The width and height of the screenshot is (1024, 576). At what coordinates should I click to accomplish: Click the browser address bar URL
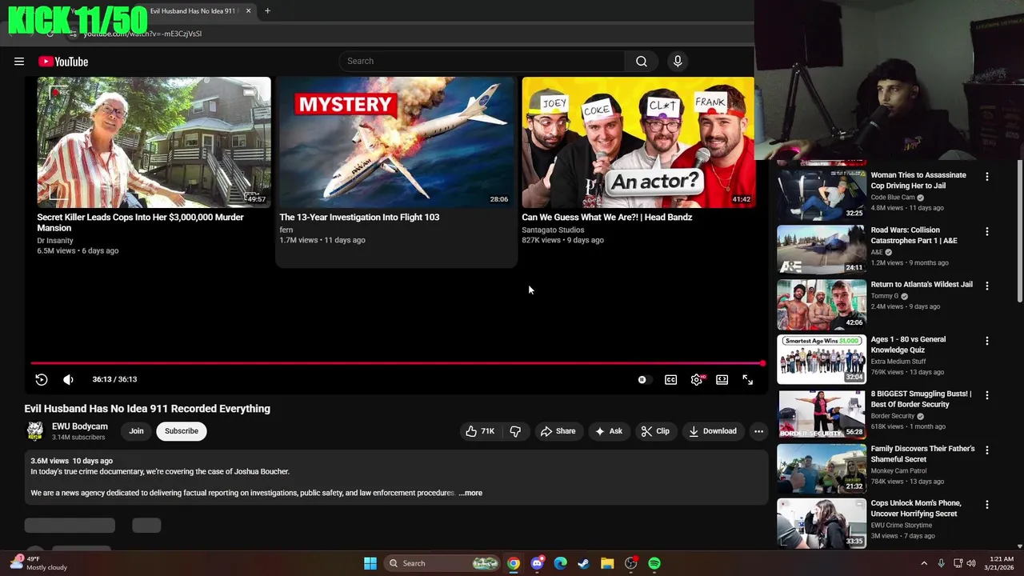pyautogui.click(x=142, y=34)
